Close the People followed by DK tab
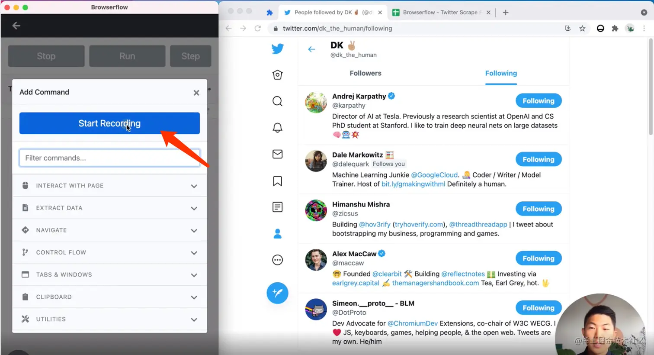 380,13
